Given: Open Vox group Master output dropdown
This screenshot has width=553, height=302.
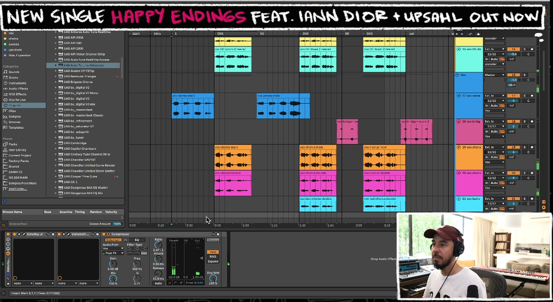Looking at the screenshot, I should 495,75.
